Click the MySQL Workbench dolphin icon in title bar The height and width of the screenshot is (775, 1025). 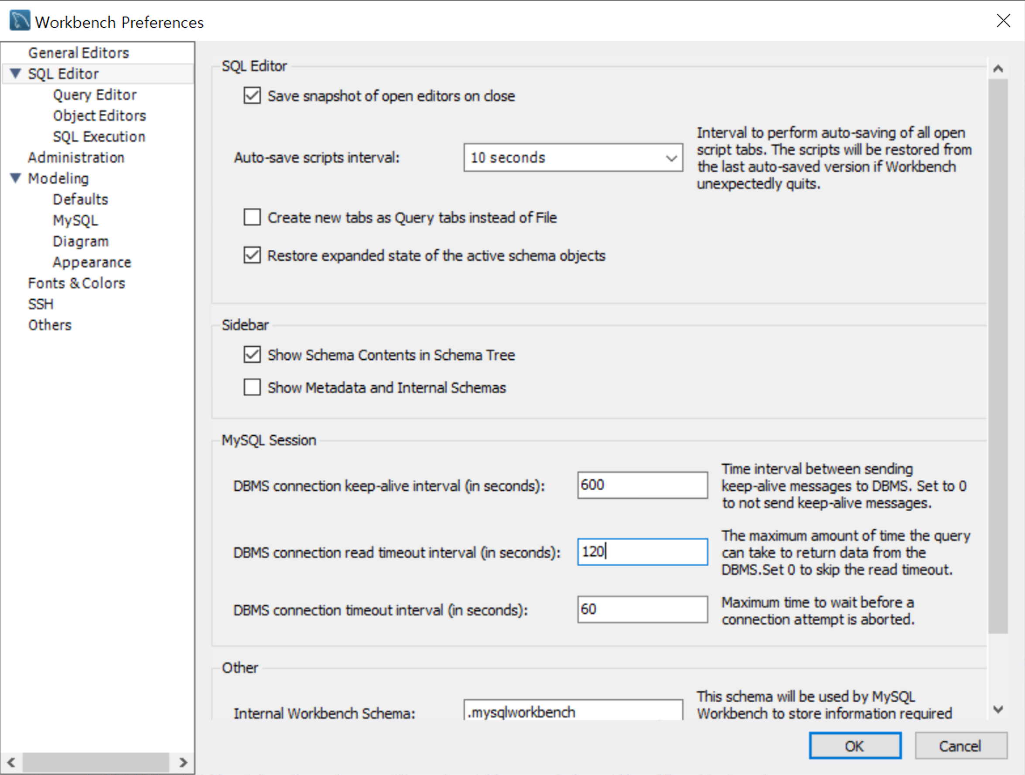coord(20,20)
